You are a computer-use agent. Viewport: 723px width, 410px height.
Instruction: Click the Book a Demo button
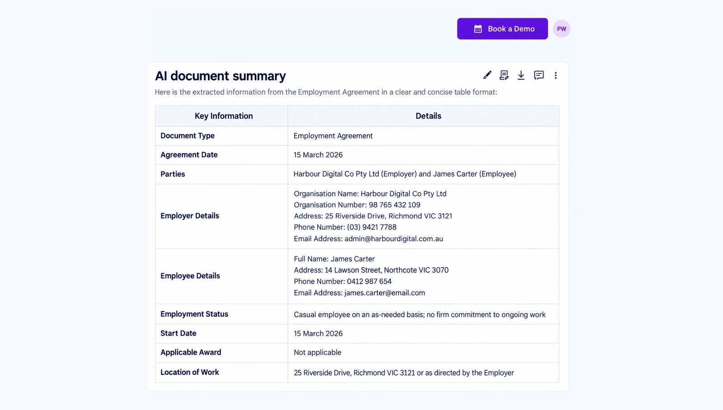[502, 29]
